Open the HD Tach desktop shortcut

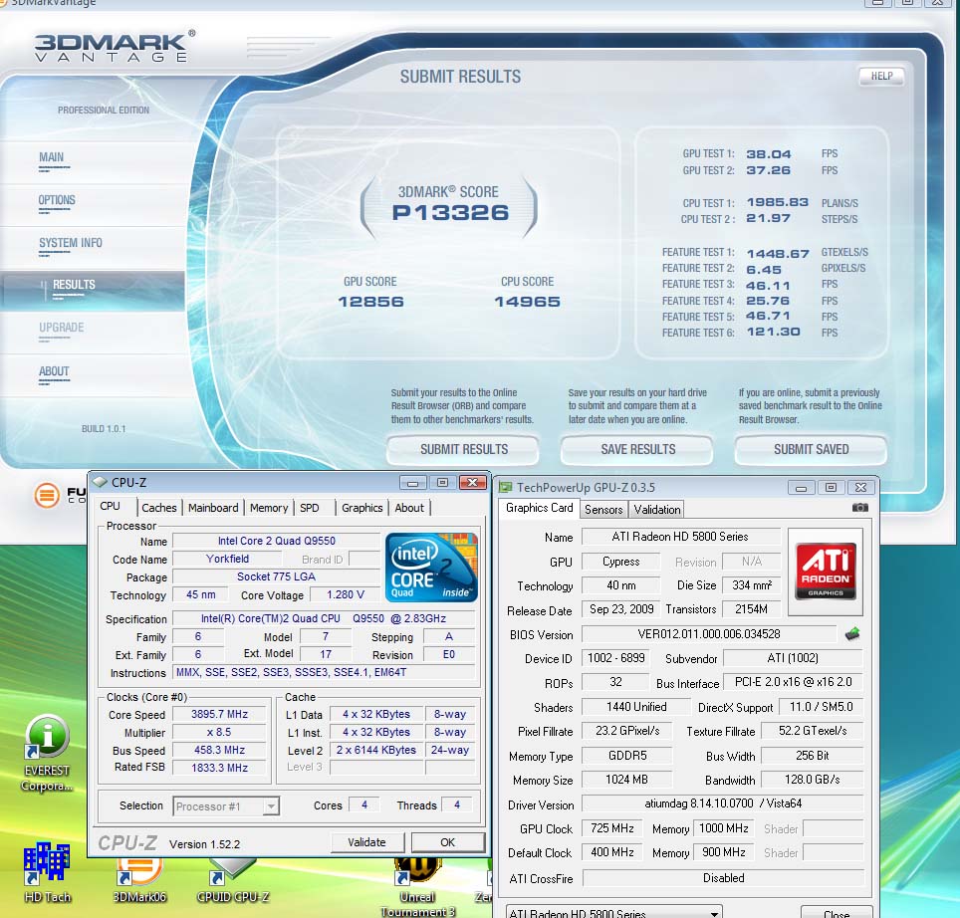(47, 872)
